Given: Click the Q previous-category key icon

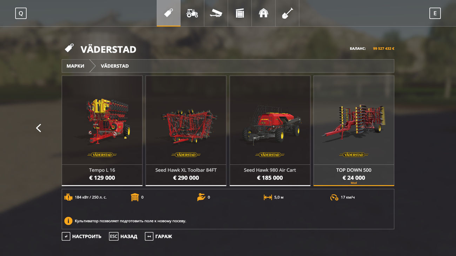Looking at the screenshot, I should pos(21,13).
